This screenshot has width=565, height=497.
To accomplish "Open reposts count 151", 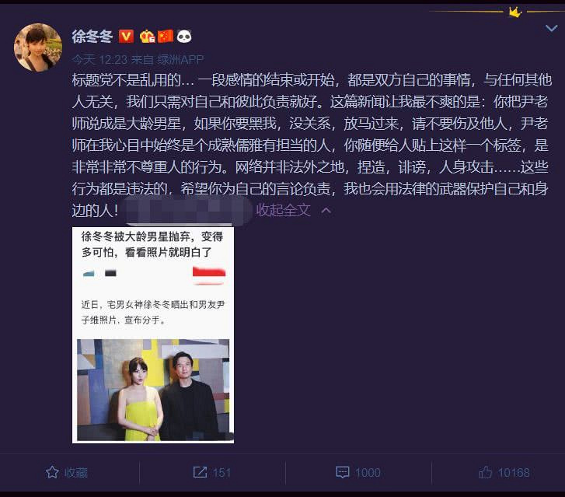I will (x=221, y=472).
